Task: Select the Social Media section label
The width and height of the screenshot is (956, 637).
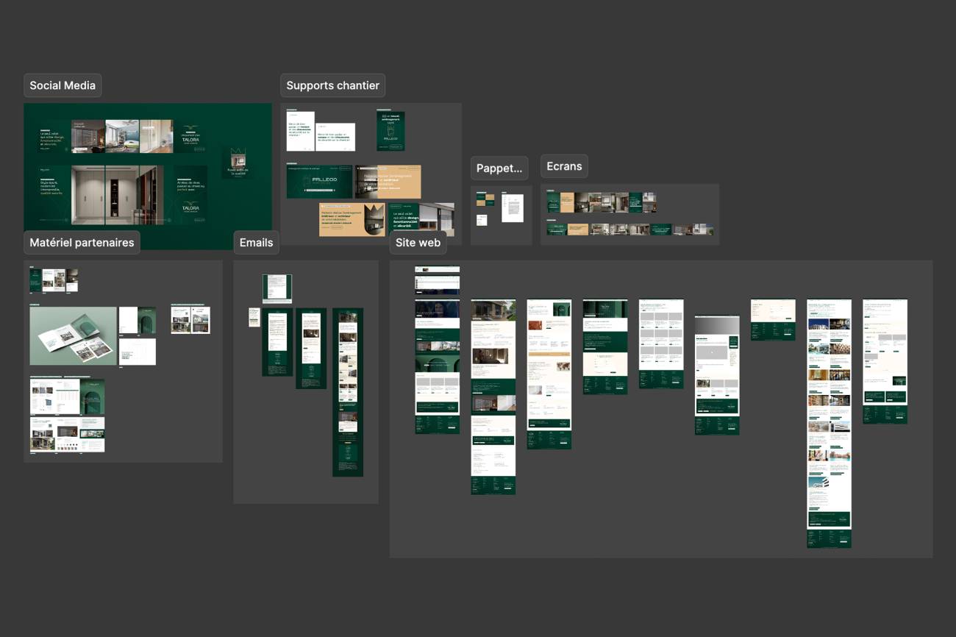Action: [63, 85]
